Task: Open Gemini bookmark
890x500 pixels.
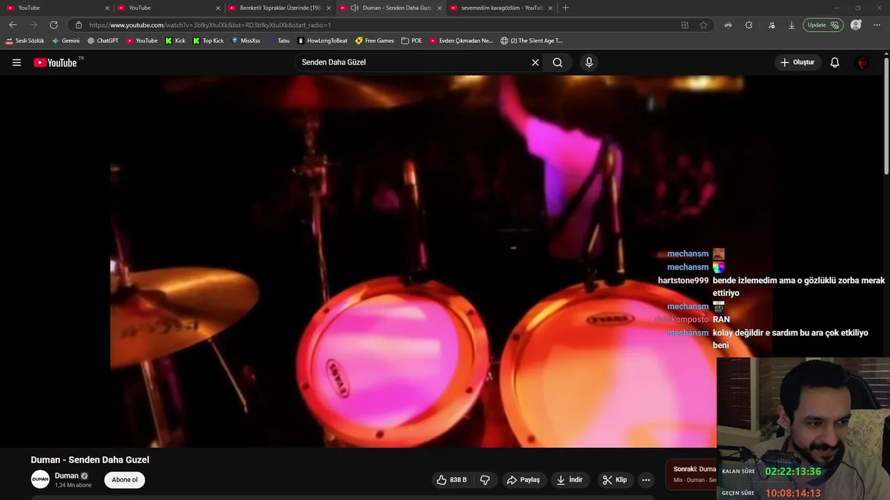Action: point(66,41)
